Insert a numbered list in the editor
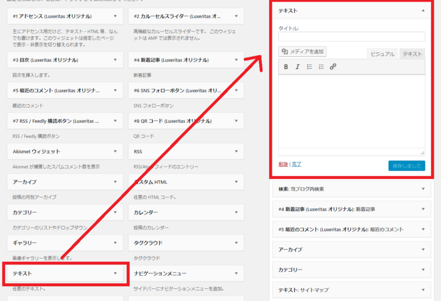The height and width of the screenshot is (301, 441). click(x=321, y=67)
